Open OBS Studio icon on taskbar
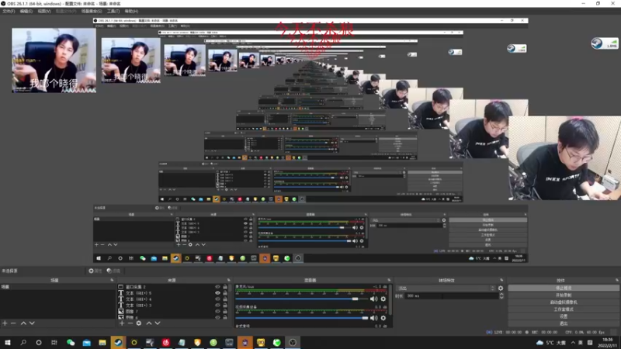This screenshot has width=621, height=349. (x=293, y=342)
